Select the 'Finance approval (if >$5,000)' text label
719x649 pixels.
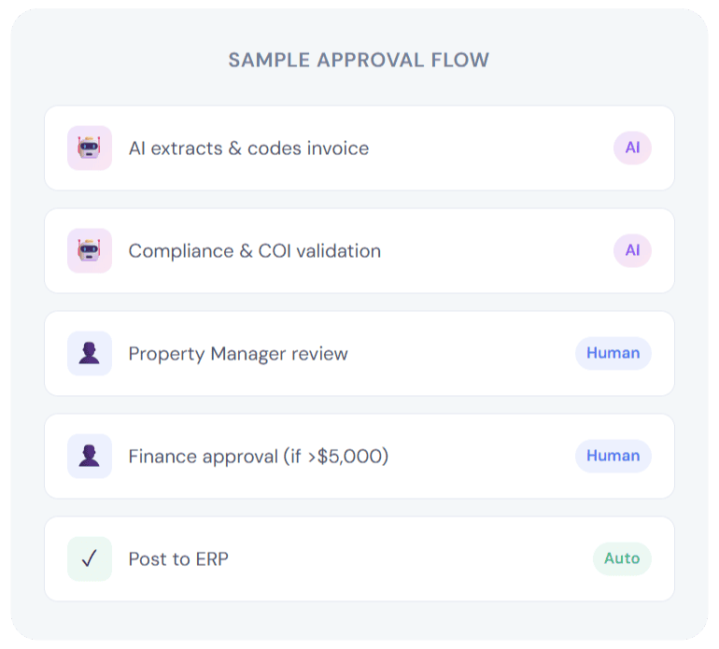click(258, 457)
